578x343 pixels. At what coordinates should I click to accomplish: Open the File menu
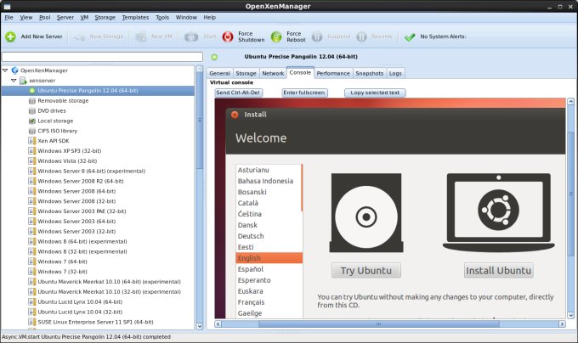8,17
